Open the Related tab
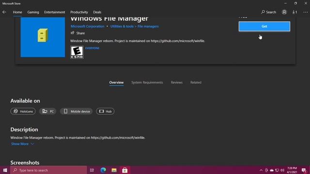 click(x=196, y=83)
